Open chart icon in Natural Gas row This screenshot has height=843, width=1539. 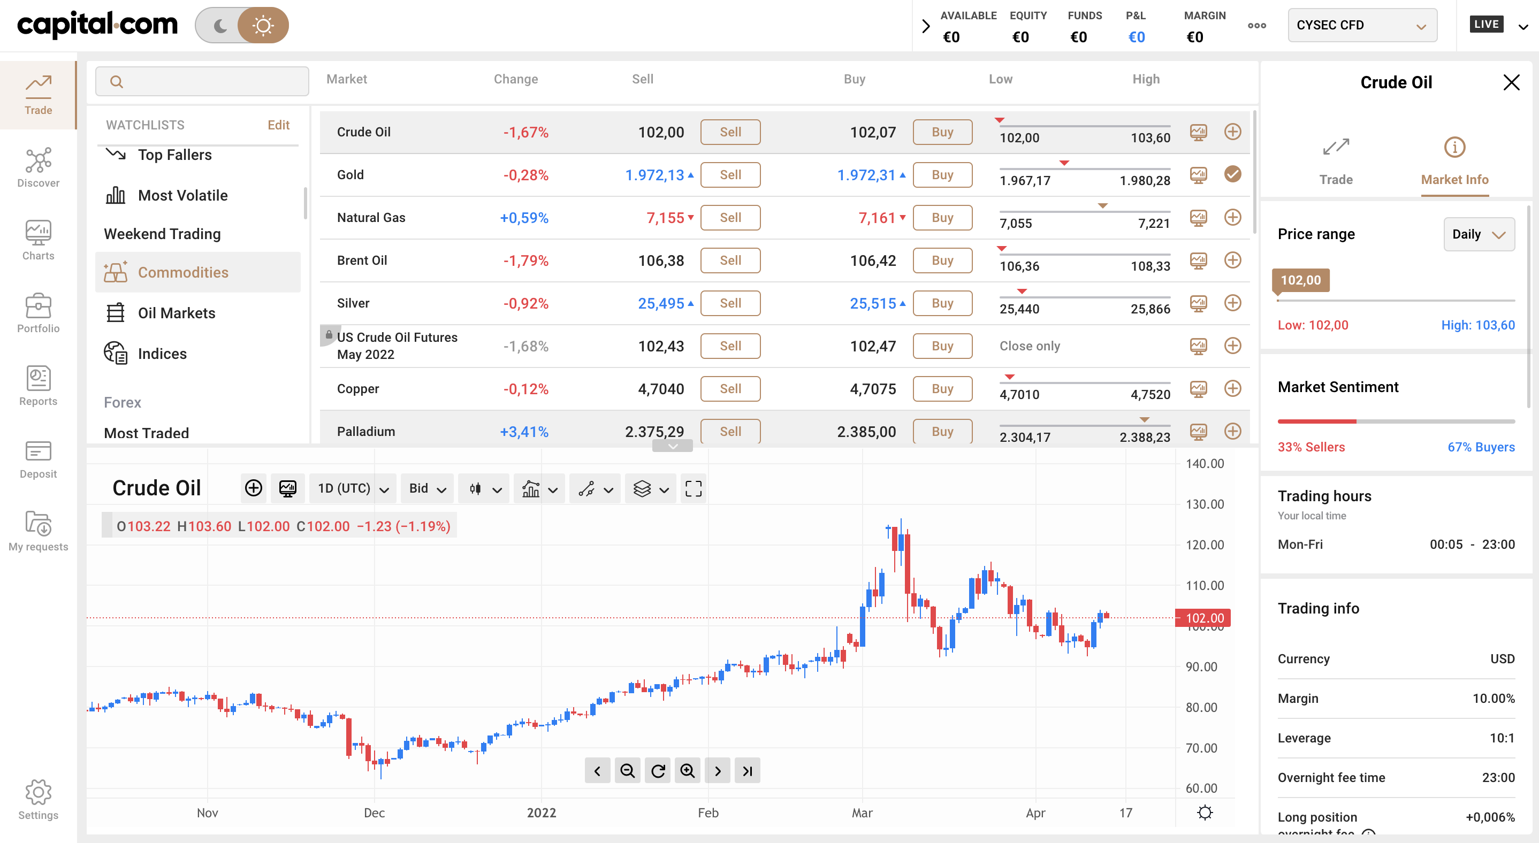point(1199,217)
